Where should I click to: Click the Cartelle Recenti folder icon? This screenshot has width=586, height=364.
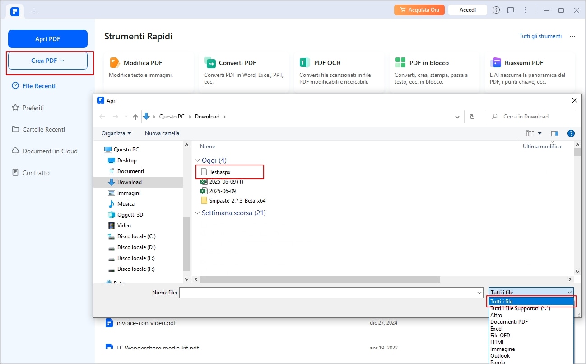[15, 129]
